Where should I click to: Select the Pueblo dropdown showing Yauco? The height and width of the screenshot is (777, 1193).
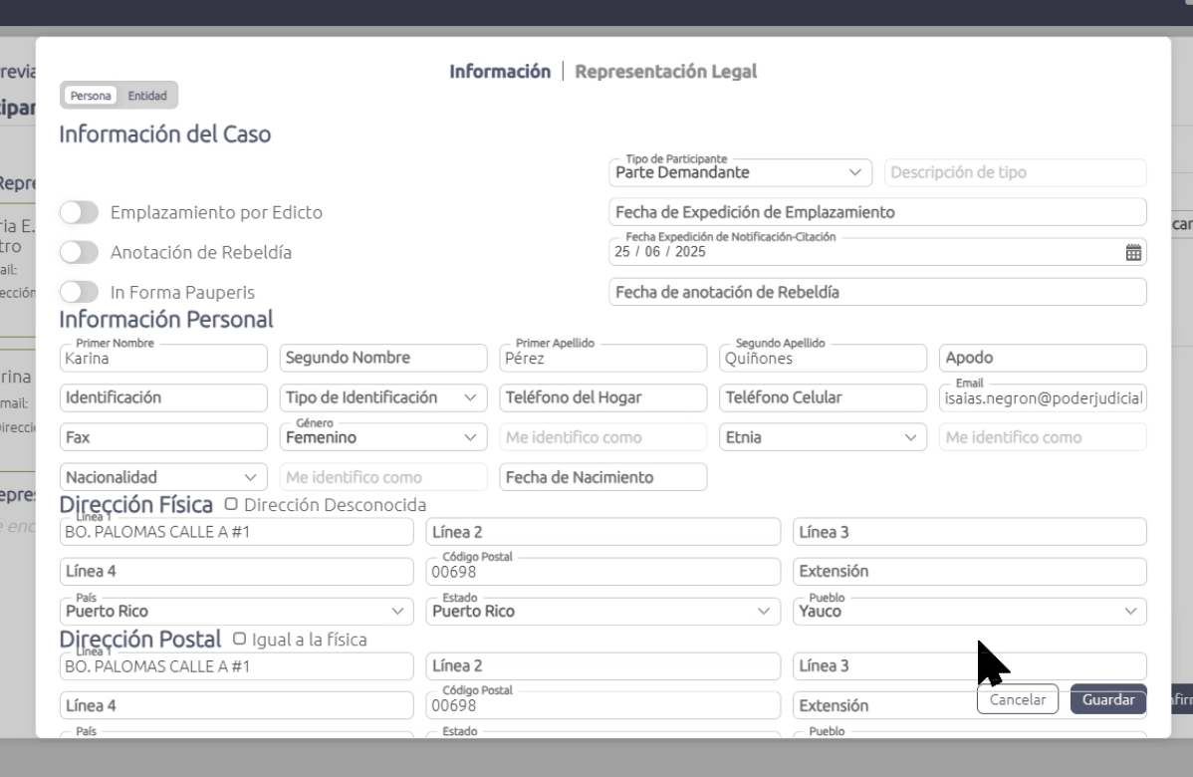[969, 612]
